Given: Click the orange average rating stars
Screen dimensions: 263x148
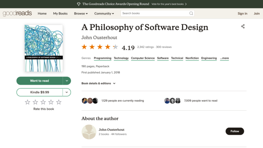Looking at the screenshot, I should [x=100, y=47].
